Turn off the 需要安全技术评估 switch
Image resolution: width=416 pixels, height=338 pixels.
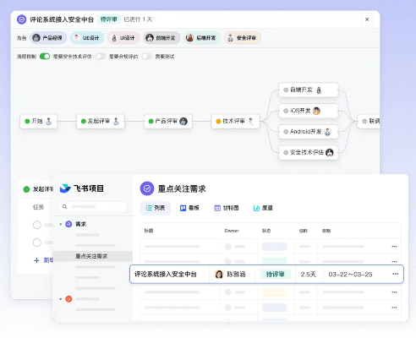coord(45,57)
